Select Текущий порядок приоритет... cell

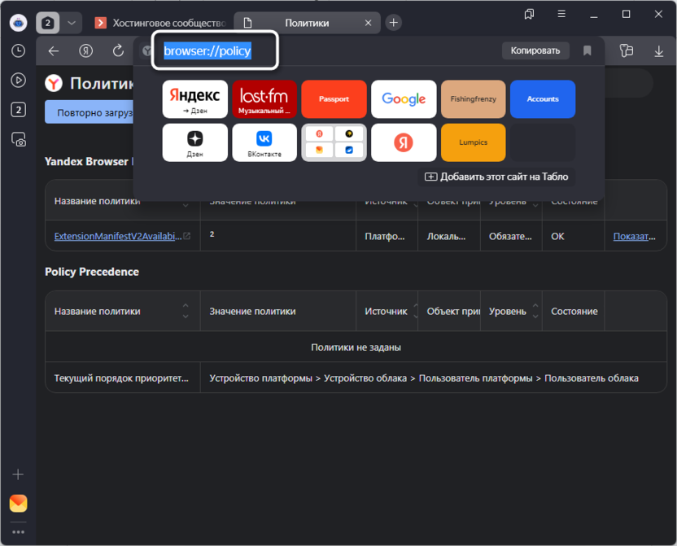121,378
